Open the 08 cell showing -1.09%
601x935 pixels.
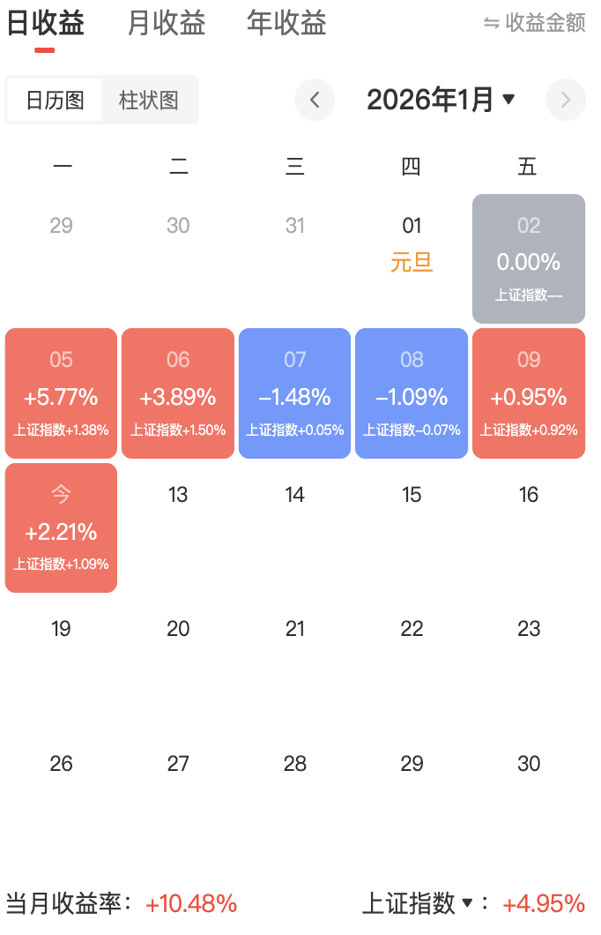click(412, 393)
